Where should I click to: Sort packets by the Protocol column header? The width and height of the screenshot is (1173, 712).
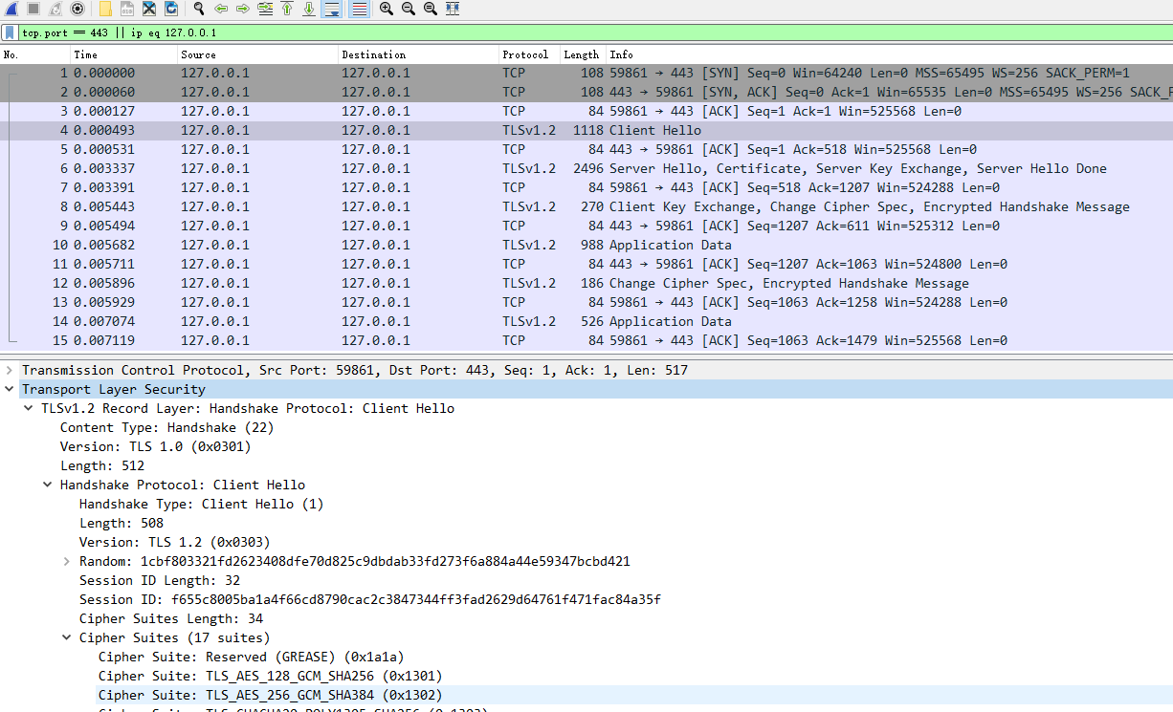(525, 54)
